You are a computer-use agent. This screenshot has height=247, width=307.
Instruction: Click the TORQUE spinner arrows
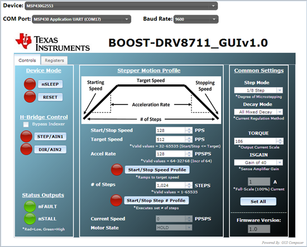[280, 141]
